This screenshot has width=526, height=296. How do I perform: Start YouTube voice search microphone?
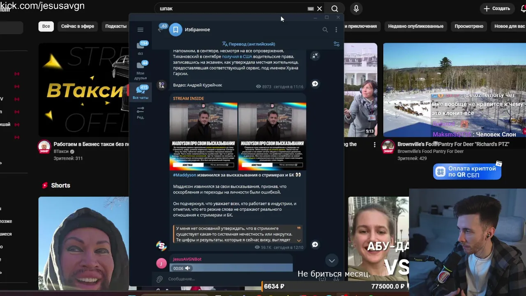356,9
